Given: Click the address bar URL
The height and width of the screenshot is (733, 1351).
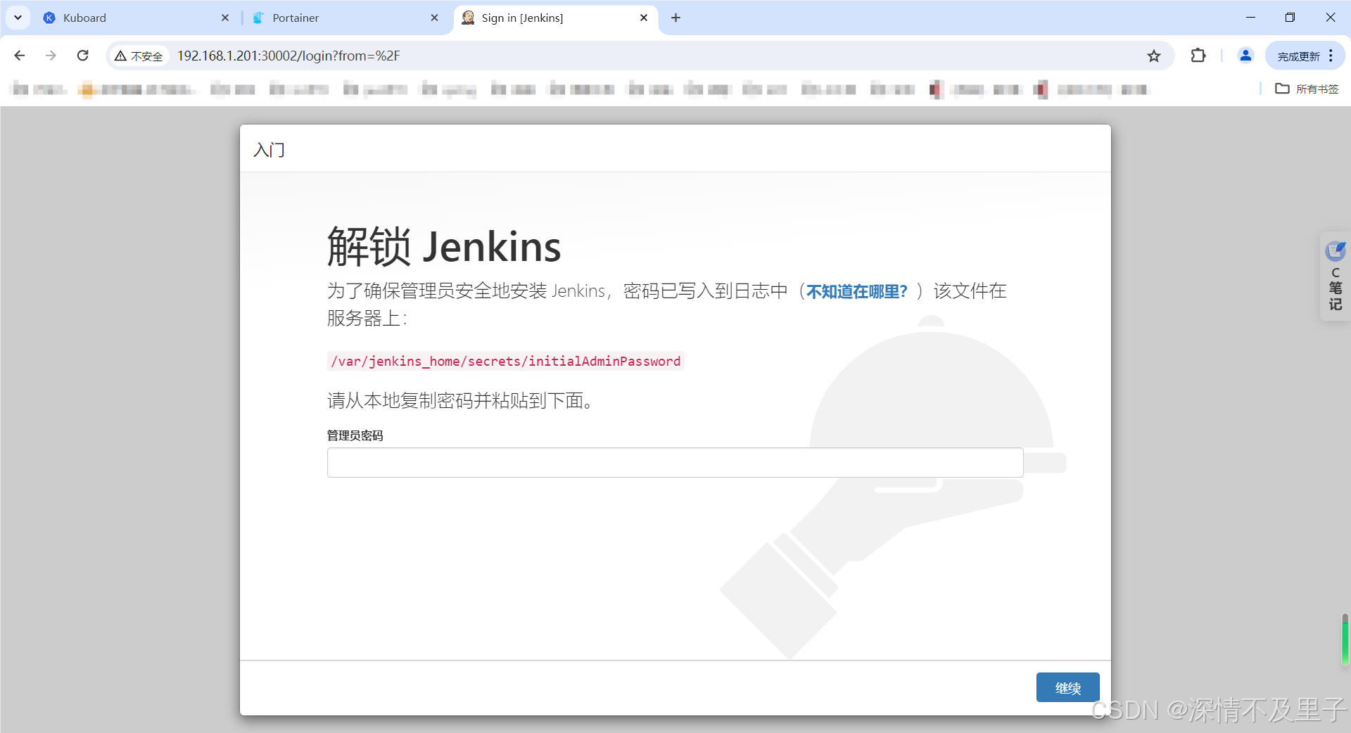Looking at the screenshot, I should (x=288, y=56).
